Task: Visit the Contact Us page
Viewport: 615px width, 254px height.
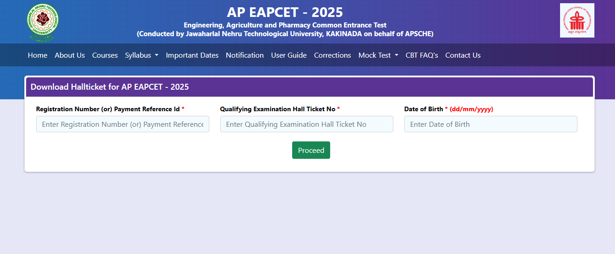Action: 463,55
